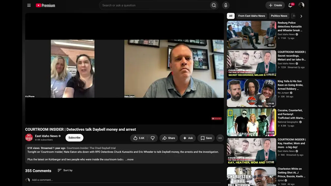Open the Ask AI button
Image resolution: width=331 pixels, height=186 pixels.
[x=188, y=138]
